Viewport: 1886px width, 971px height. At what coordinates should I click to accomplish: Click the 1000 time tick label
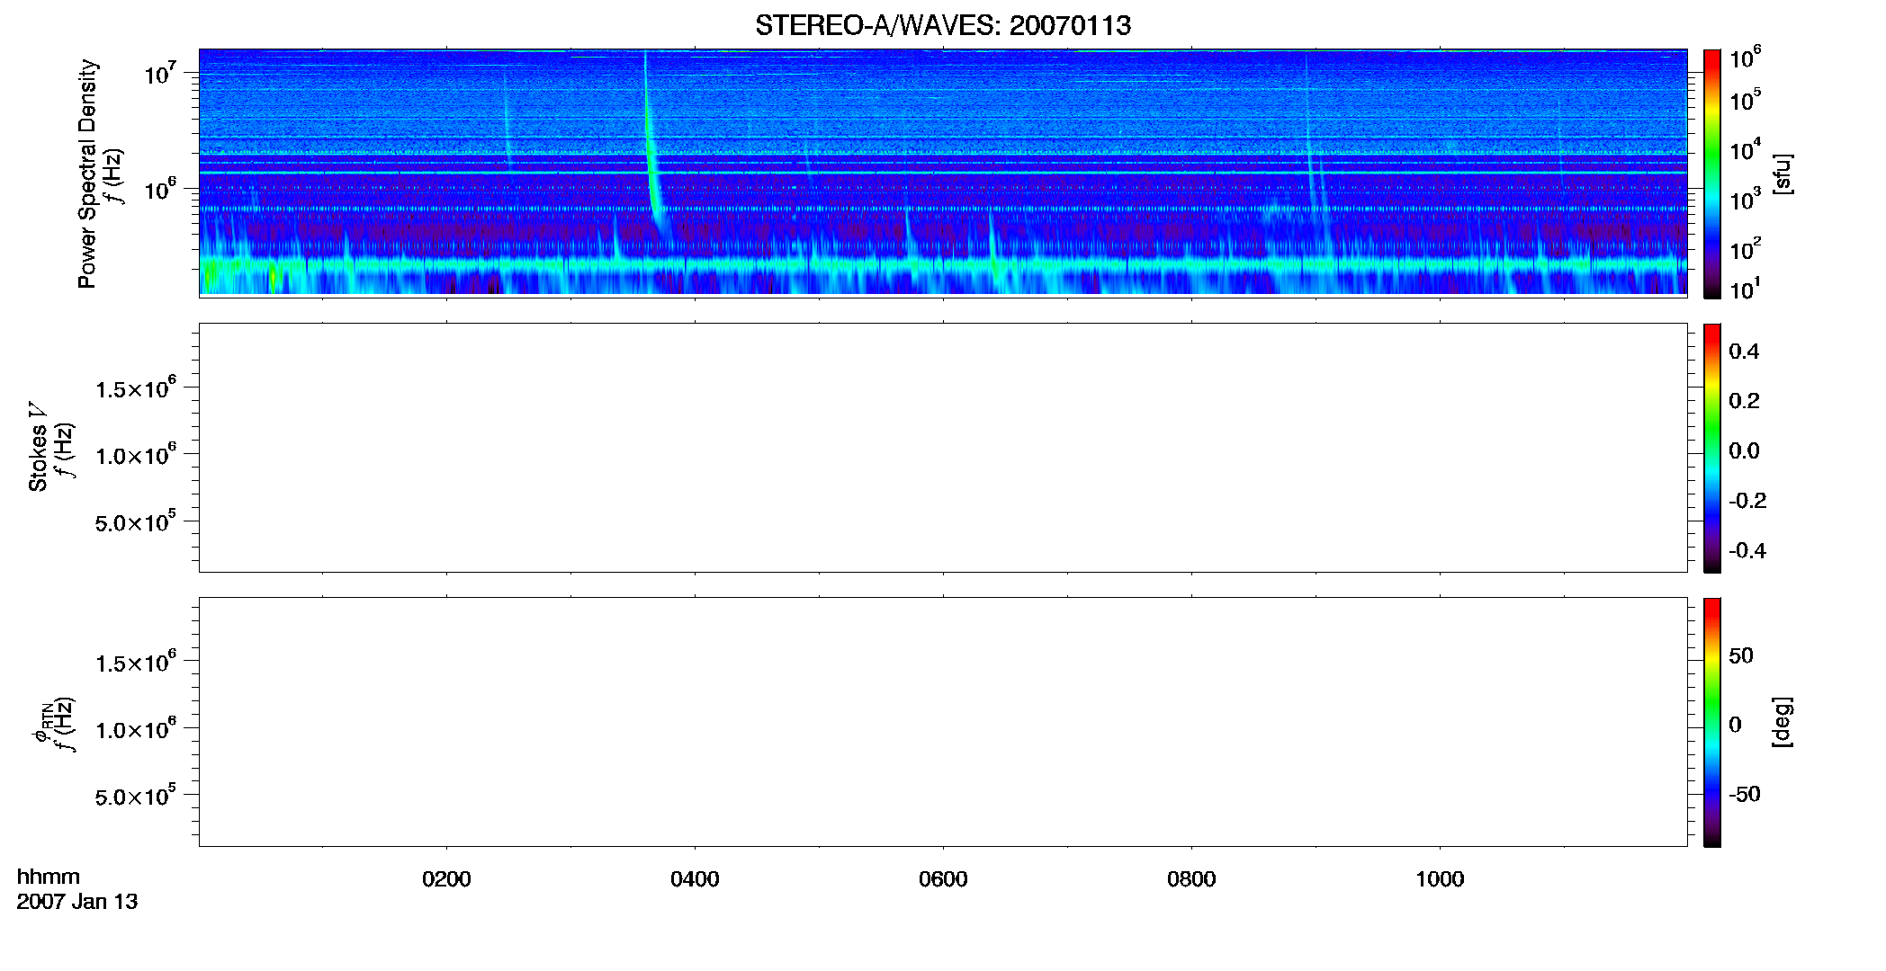(x=1440, y=879)
